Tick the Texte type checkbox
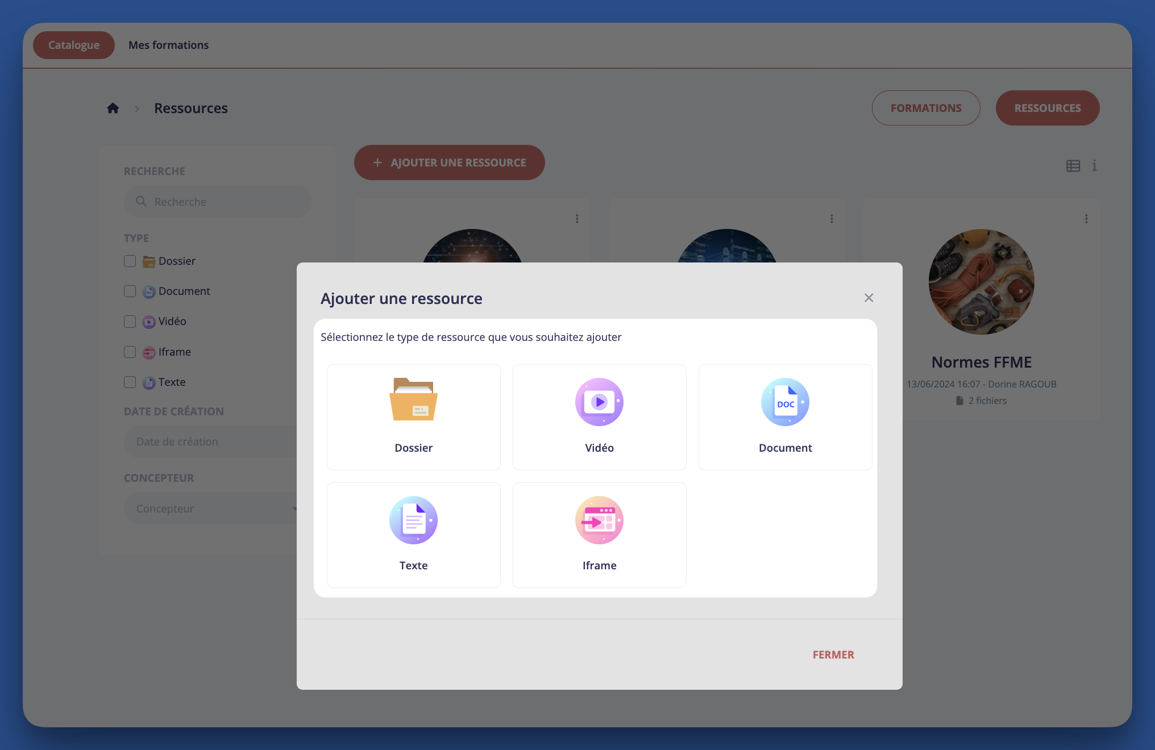This screenshot has width=1155, height=750. click(130, 382)
